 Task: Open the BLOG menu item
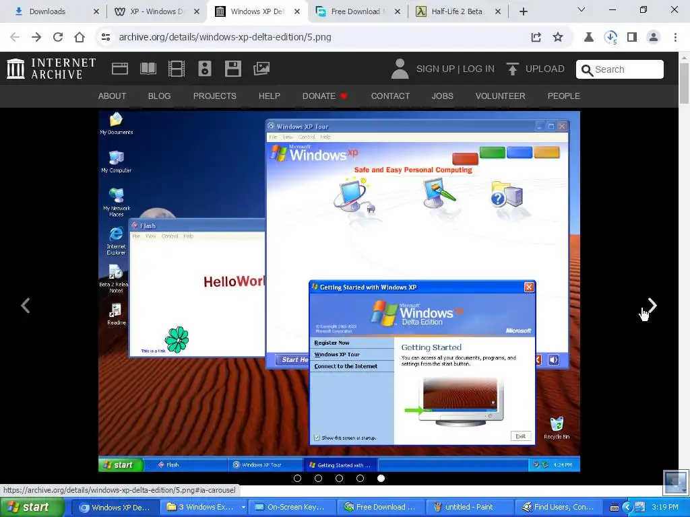pyautogui.click(x=159, y=96)
